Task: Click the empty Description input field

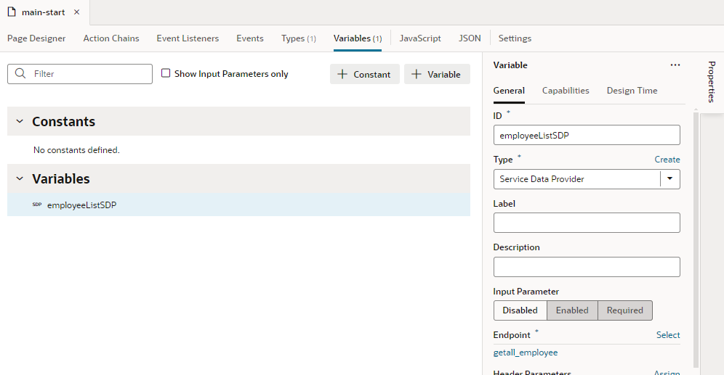Action: pos(587,267)
